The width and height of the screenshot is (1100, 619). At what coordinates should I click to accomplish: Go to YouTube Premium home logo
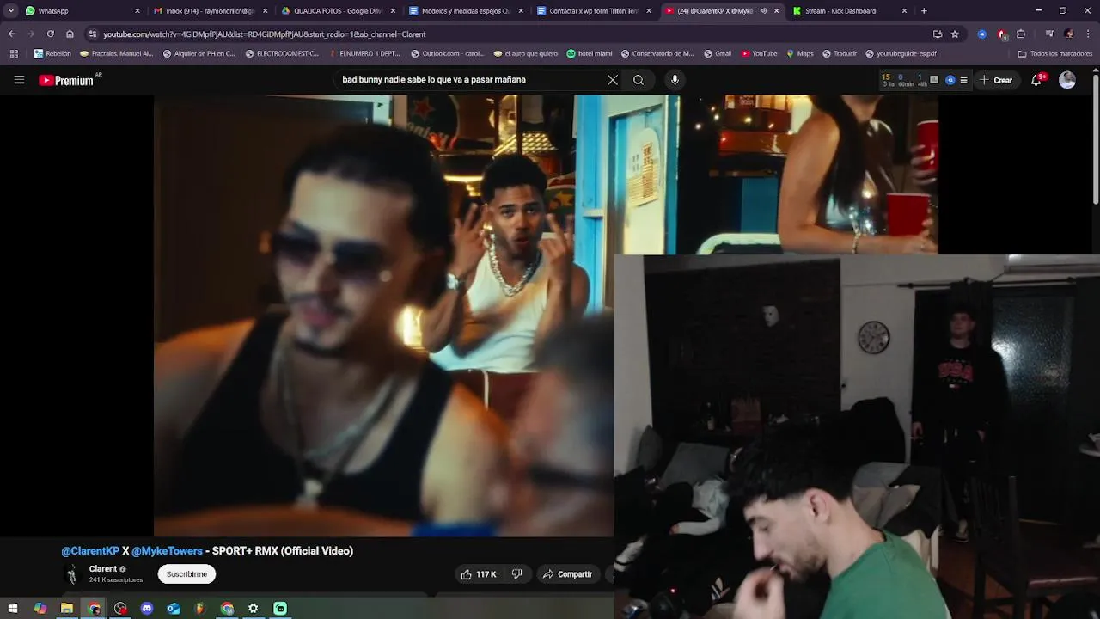tap(66, 80)
